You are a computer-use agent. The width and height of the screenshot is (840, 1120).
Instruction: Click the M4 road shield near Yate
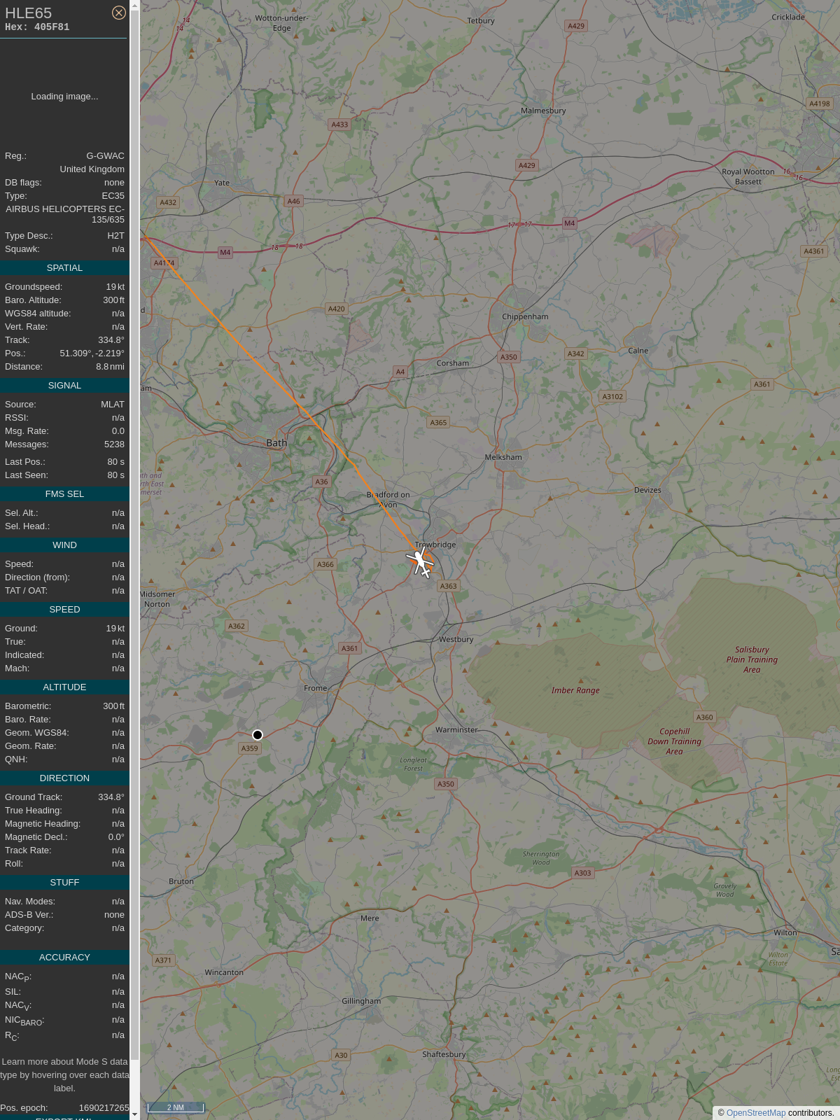coord(225,252)
